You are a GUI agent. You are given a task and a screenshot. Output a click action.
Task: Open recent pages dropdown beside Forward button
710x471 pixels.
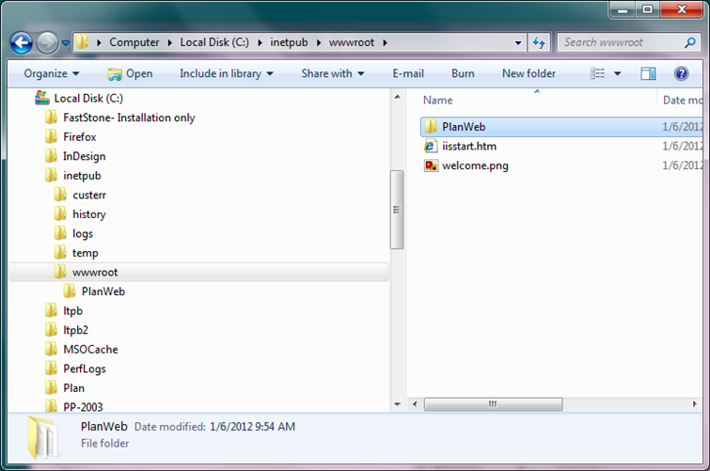(66, 43)
